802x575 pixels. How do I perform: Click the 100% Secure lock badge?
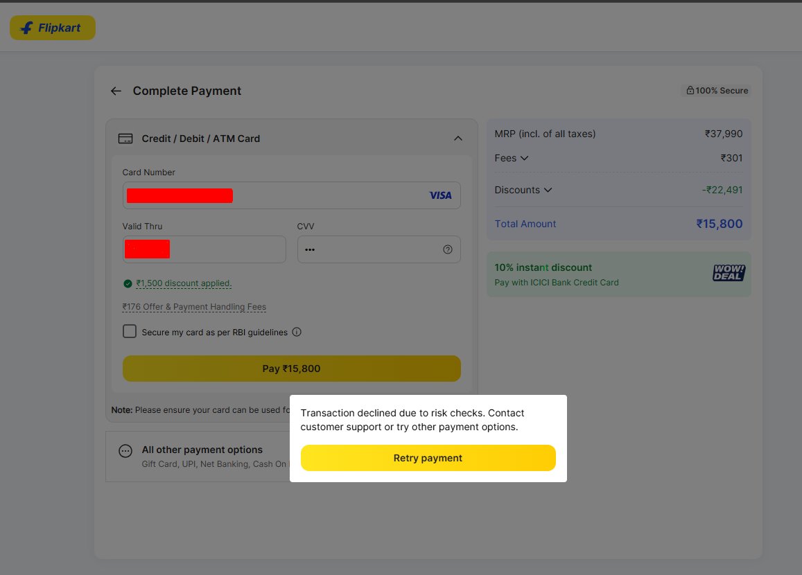(x=717, y=91)
